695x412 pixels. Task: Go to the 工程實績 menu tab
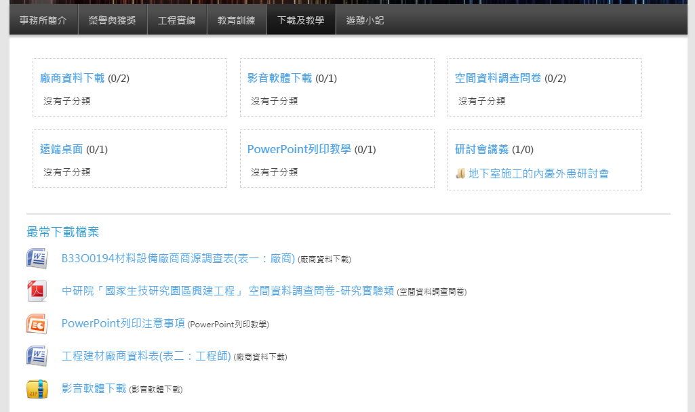click(177, 20)
